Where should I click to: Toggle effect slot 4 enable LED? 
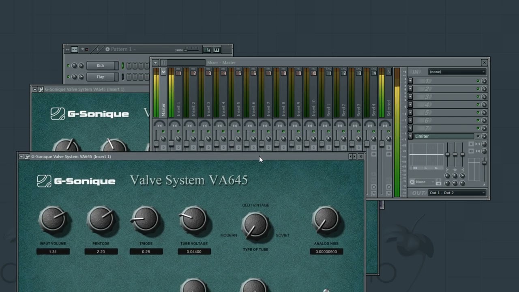(478, 105)
